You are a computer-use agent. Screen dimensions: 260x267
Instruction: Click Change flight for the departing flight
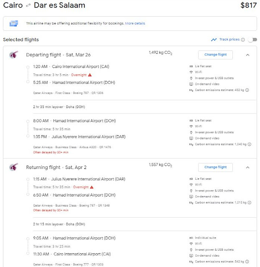pos(215,55)
